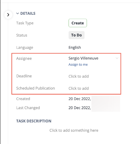
Task: Click the DETAILS section heading
Action: 28,13
